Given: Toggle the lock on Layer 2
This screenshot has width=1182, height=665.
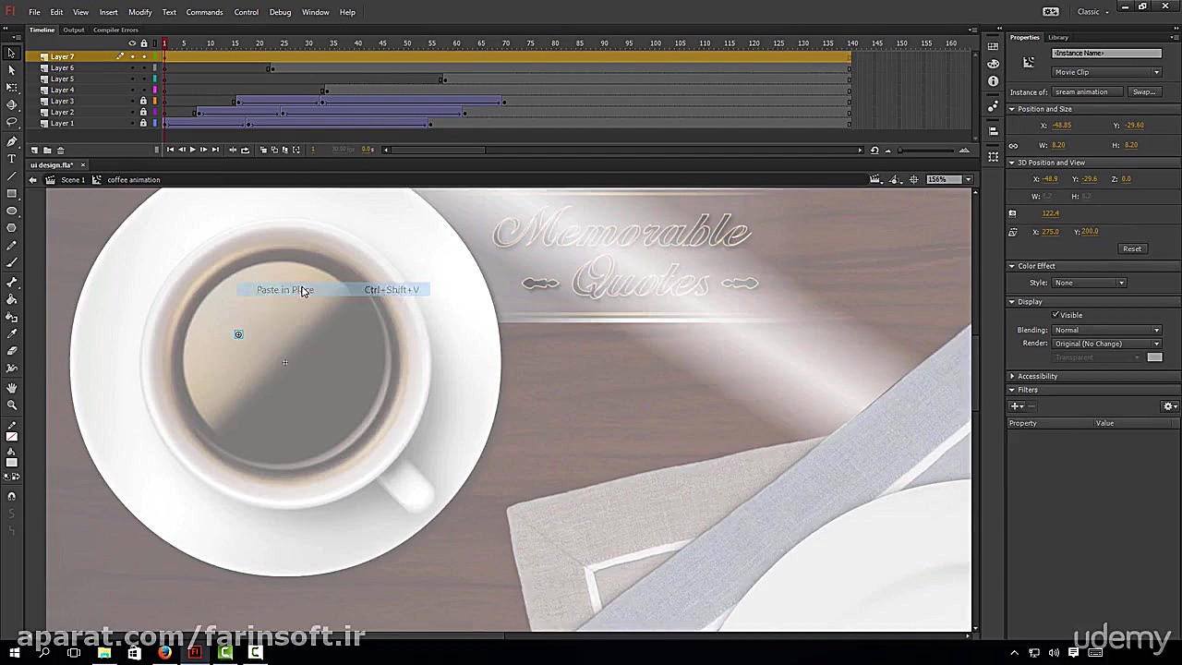Looking at the screenshot, I should (143, 112).
